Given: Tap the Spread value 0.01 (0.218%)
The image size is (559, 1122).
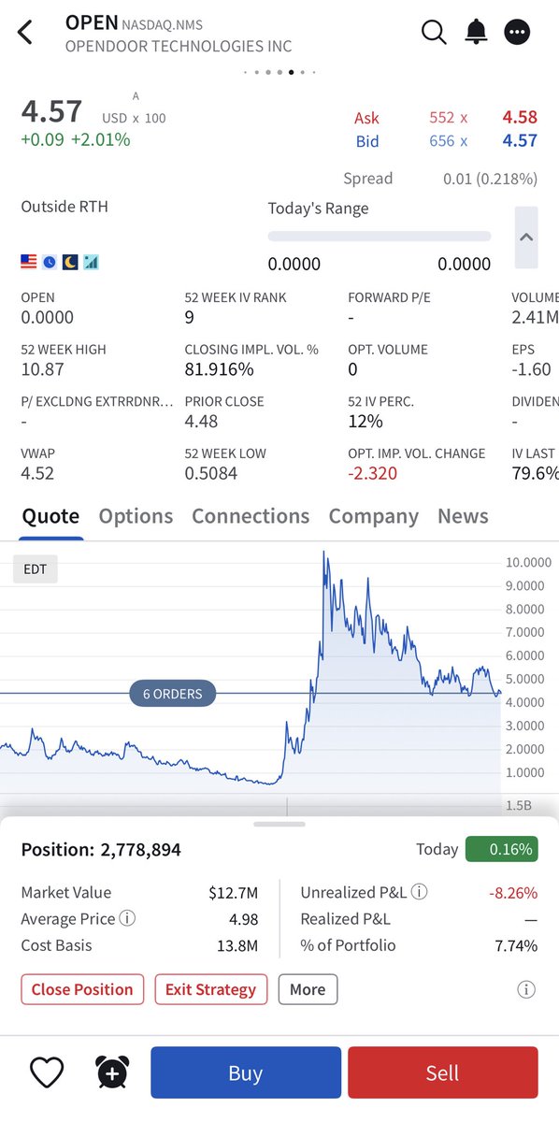Looking at the screenshot, I should coord(490,179).
